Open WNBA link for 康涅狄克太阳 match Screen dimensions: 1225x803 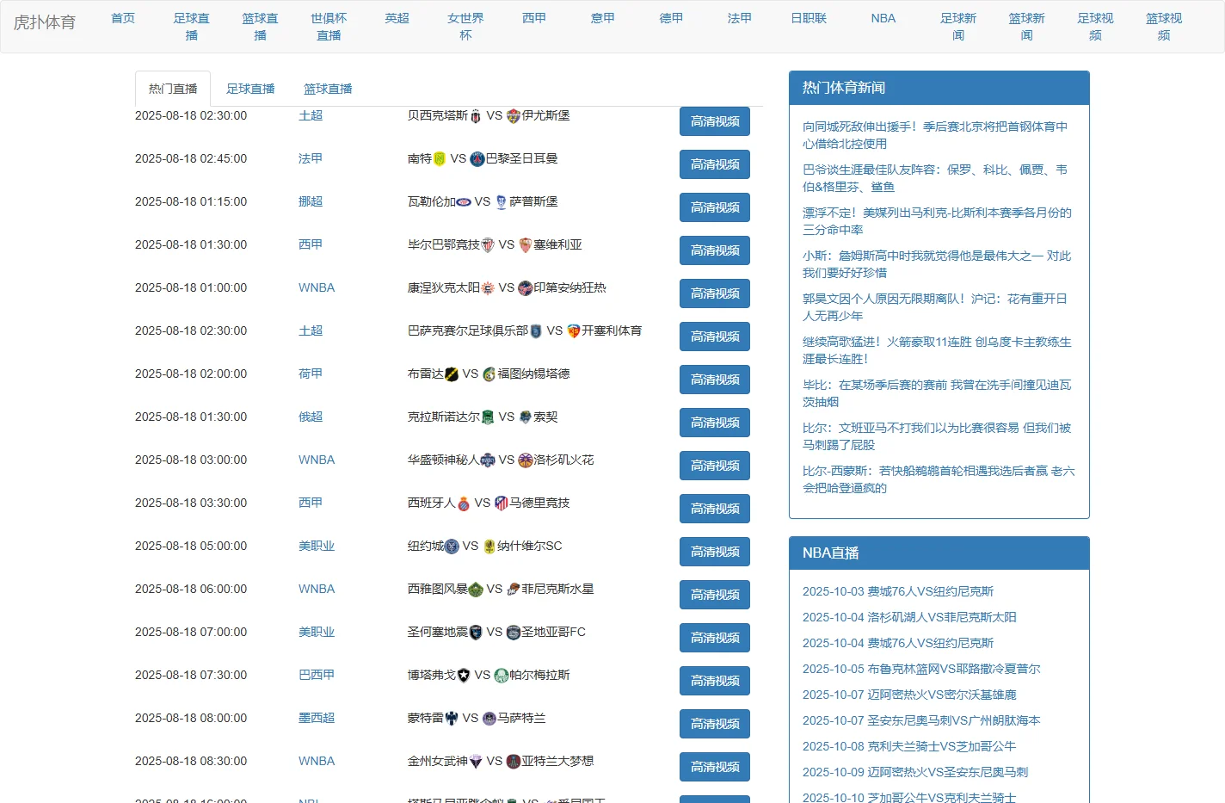coord(317,287)
